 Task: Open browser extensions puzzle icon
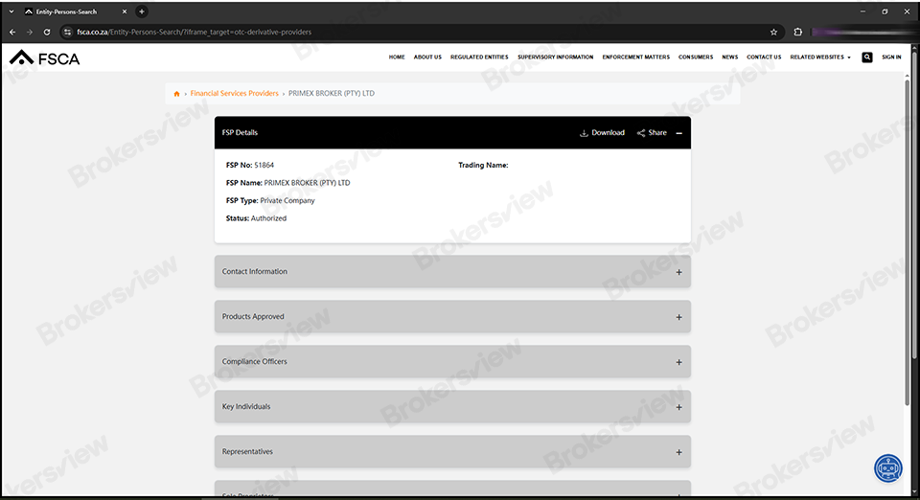[798, 33]
